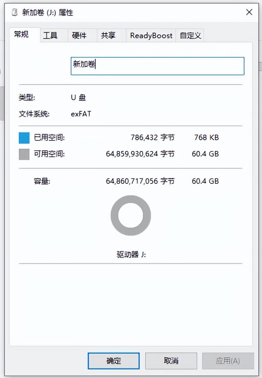Image resolution: width=262 pixels, height=378 pixels.
Task: Click the drive icon in the title bar
Action: [x=15, y=12]
